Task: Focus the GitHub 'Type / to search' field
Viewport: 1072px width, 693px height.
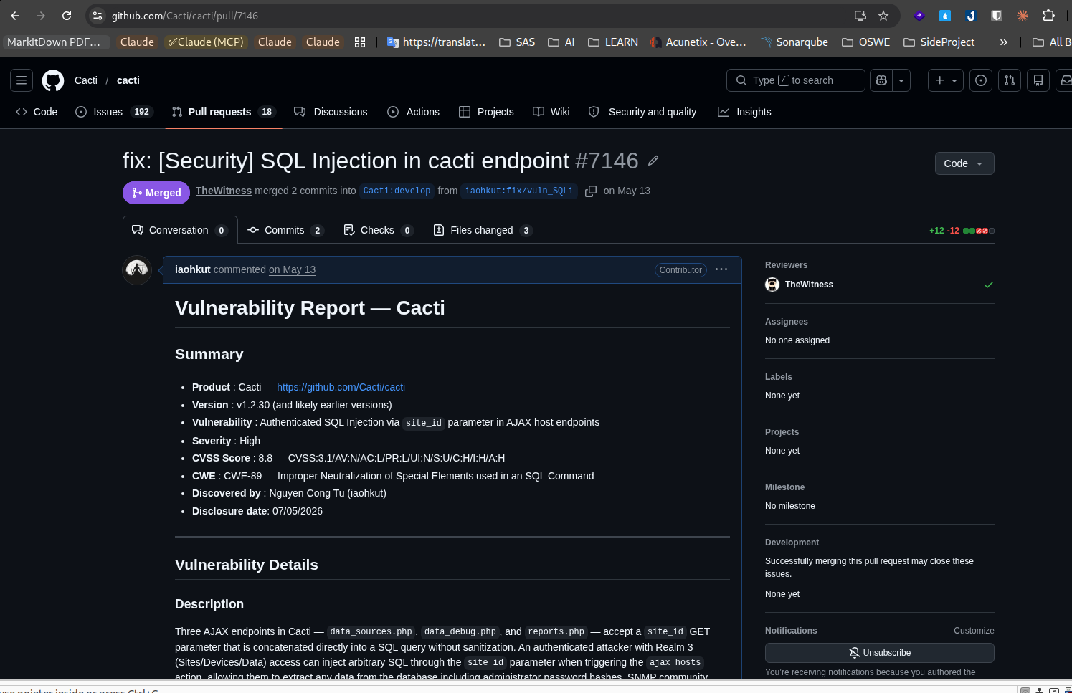Action: point(796,80)
